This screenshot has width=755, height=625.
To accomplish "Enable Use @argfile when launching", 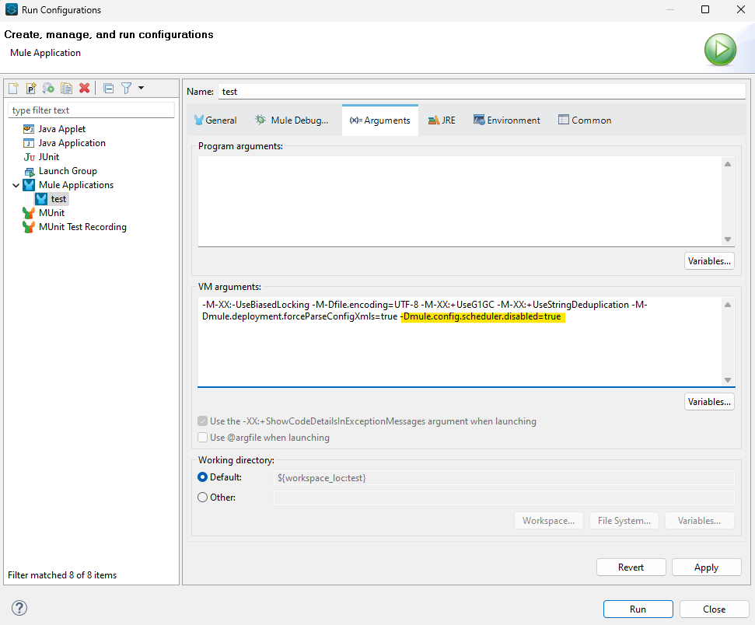I will click(x=203, y=437).
